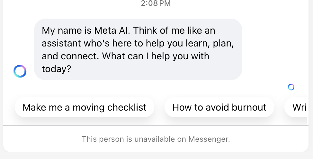313x159 pixels.
Task: Click the word "assistant" in the message
Action: pyautogui.click(x=61, y=43)
